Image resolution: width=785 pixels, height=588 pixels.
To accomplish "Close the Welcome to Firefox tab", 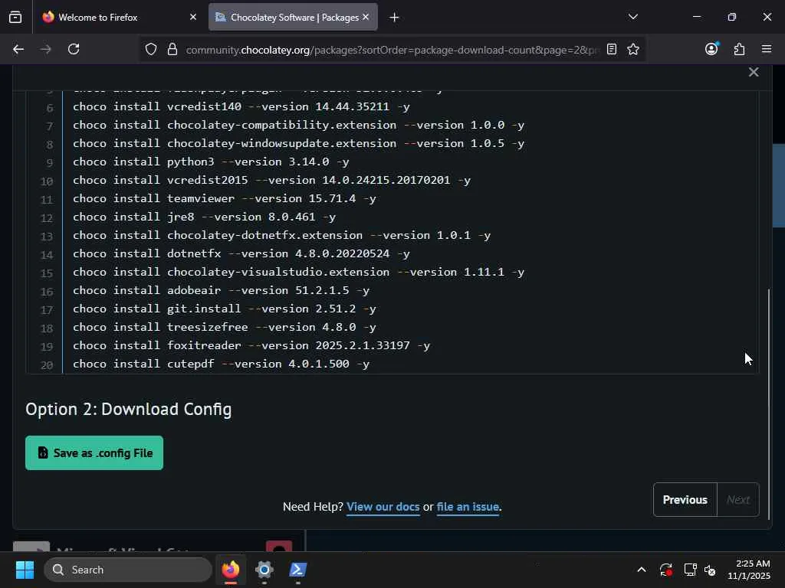I will click(x=193, y=17).
